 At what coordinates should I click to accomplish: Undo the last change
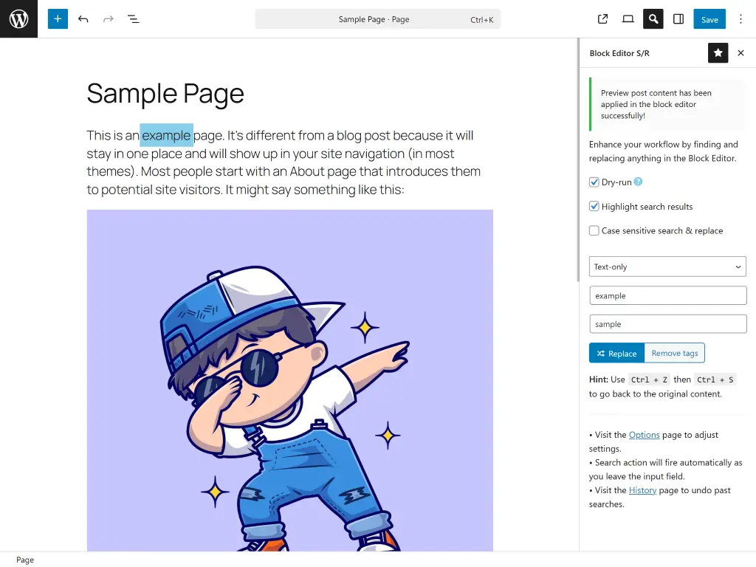[83, 18]
